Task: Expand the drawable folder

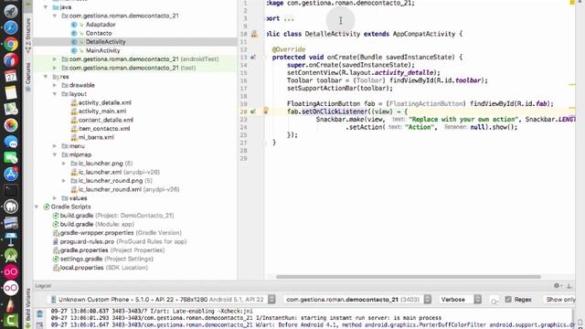Action: coord(55,85)
